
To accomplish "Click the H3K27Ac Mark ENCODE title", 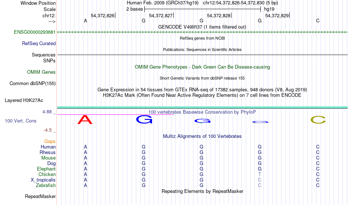I will point(202,95).
